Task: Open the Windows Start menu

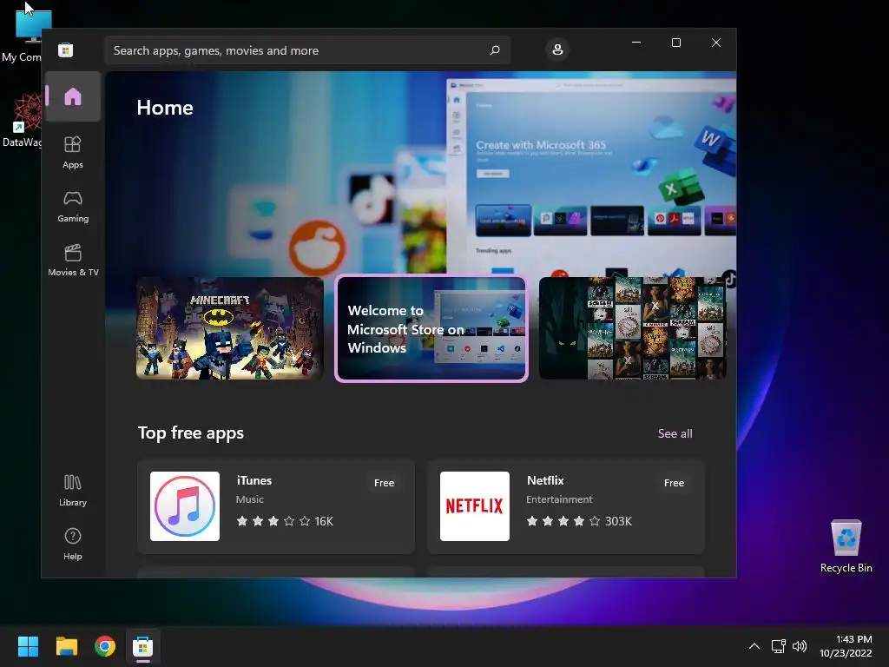Action: [x=28, y=646]
